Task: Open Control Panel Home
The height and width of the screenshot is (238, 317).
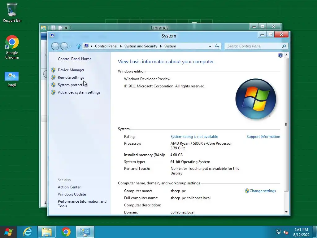Action: [x=75, y=59]
